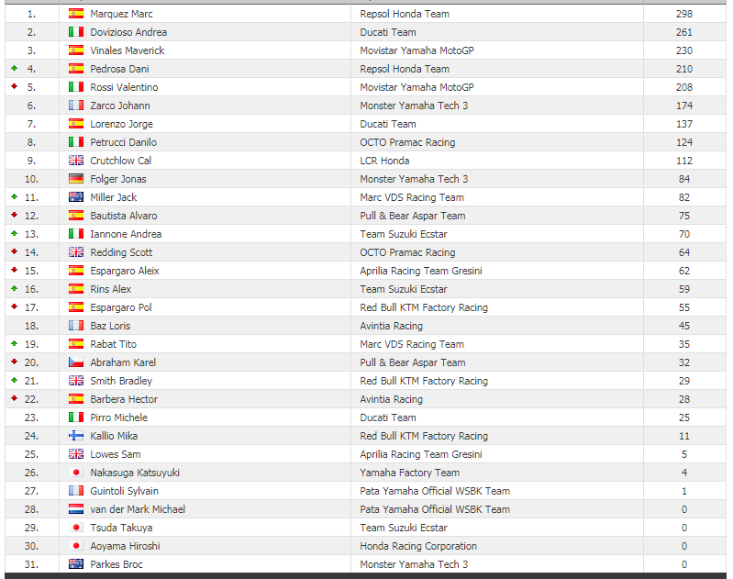The image size is (733, 579).
Task: Click the red down arrow beside Redding Scott
Action: click(x=15, y=251)
